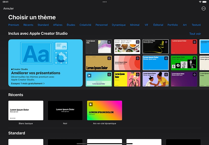This screenshot has width=209, height=145.
Task: Switch to the Minimal category
Action: pos(135,25)
